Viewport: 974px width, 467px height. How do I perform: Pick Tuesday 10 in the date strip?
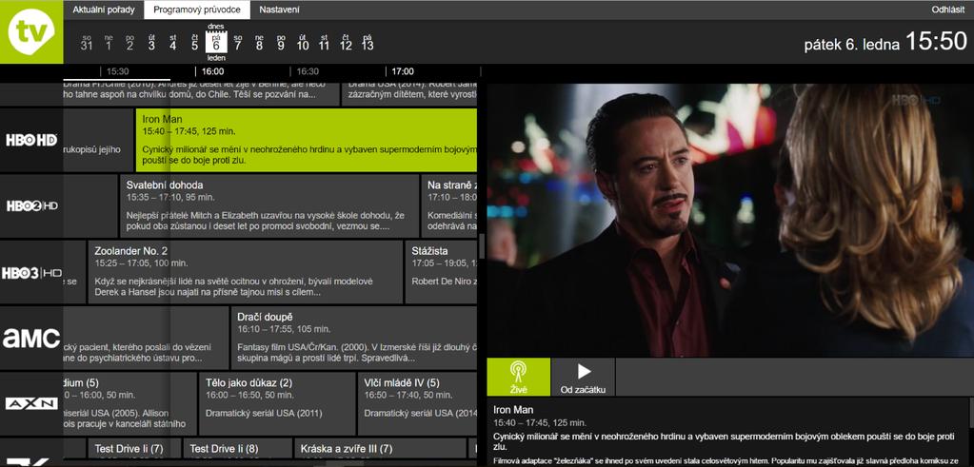[303, 42]
